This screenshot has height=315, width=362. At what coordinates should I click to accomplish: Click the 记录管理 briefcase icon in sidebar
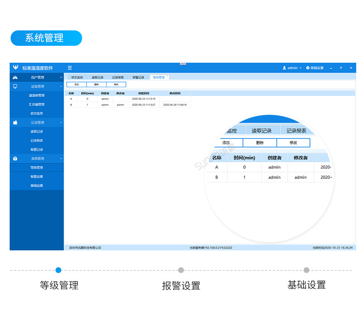click(15, 123)
